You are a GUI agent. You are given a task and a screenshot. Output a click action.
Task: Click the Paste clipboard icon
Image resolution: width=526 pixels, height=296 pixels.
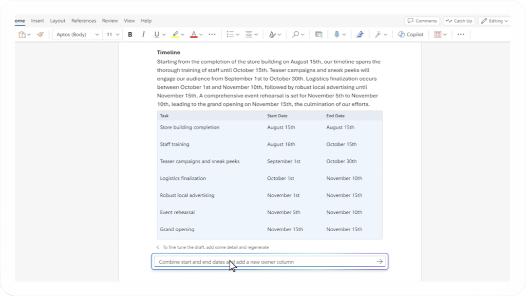[22, 34]
